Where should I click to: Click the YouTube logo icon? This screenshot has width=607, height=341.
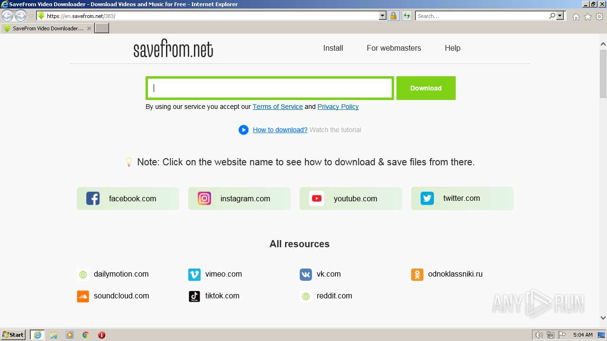click(x=316, y=198)
